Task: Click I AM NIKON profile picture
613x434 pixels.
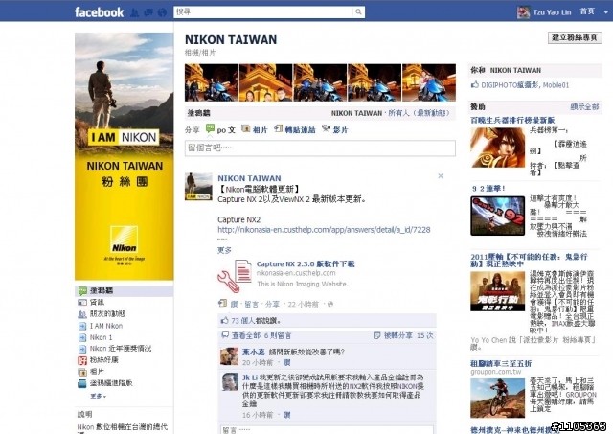Action: click(124, 156)
